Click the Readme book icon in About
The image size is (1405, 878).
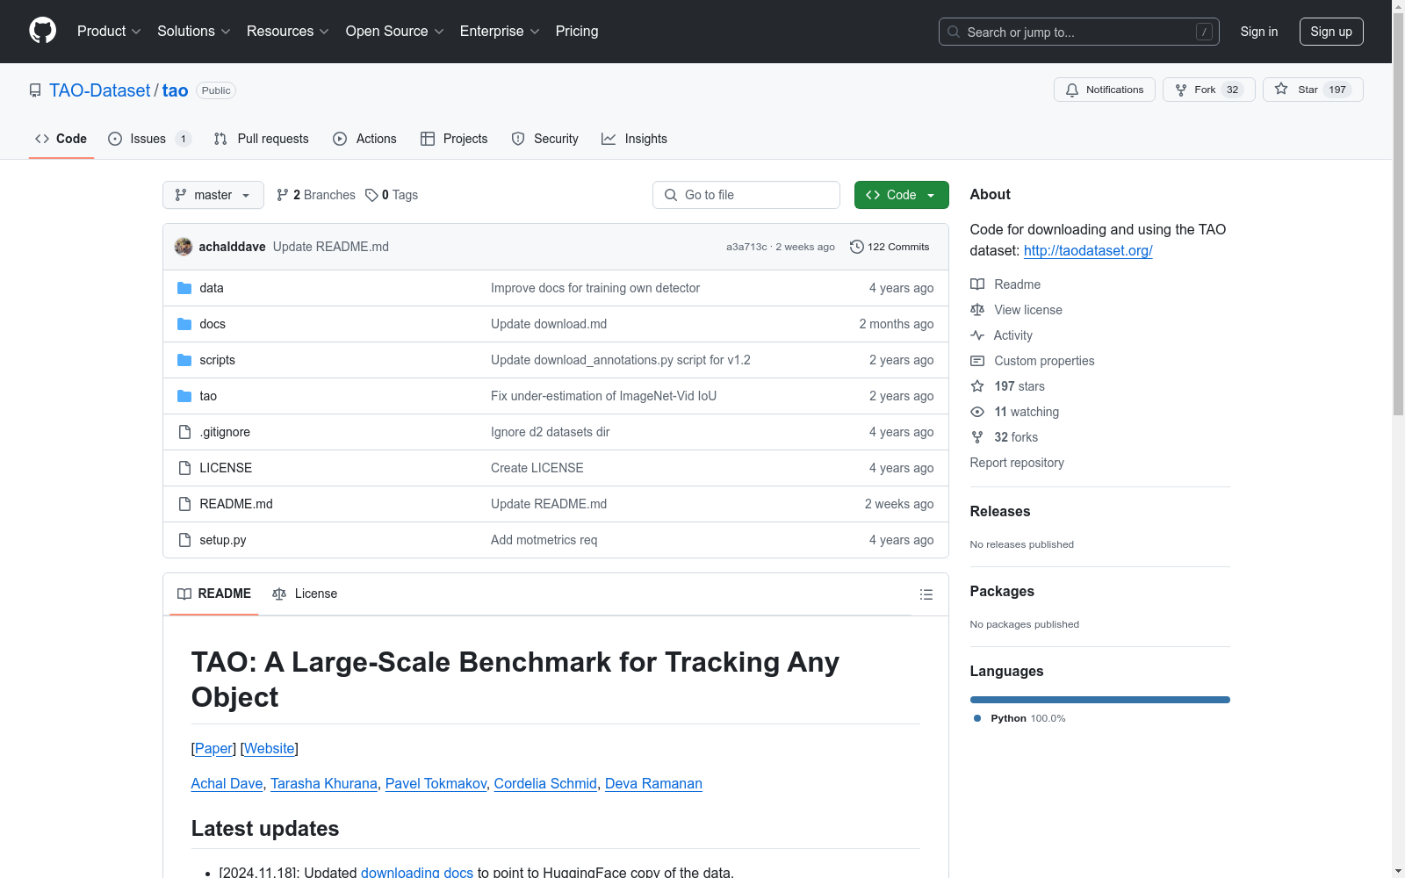click(977, 284)
